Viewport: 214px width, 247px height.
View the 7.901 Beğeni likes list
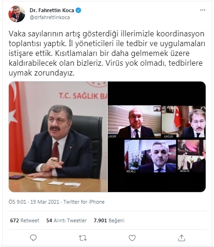point(109,220)
